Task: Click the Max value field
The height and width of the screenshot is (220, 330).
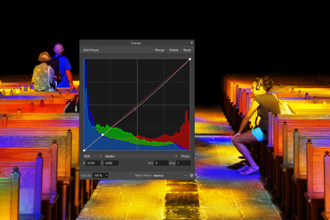Action: pos(183,163)
